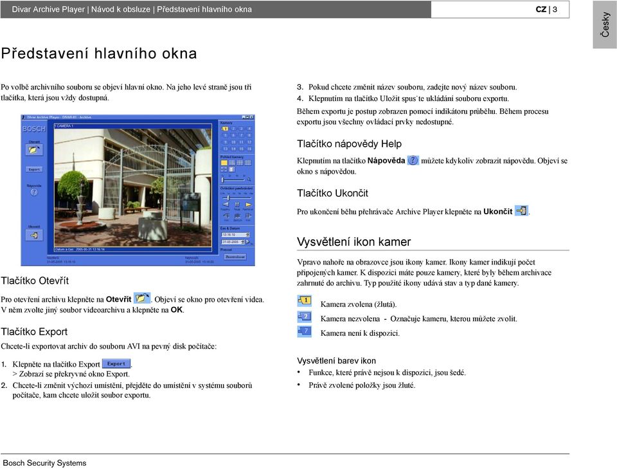
Task: Click the zoom slider handle under Pohled kamery
Action: coord(222,179)
